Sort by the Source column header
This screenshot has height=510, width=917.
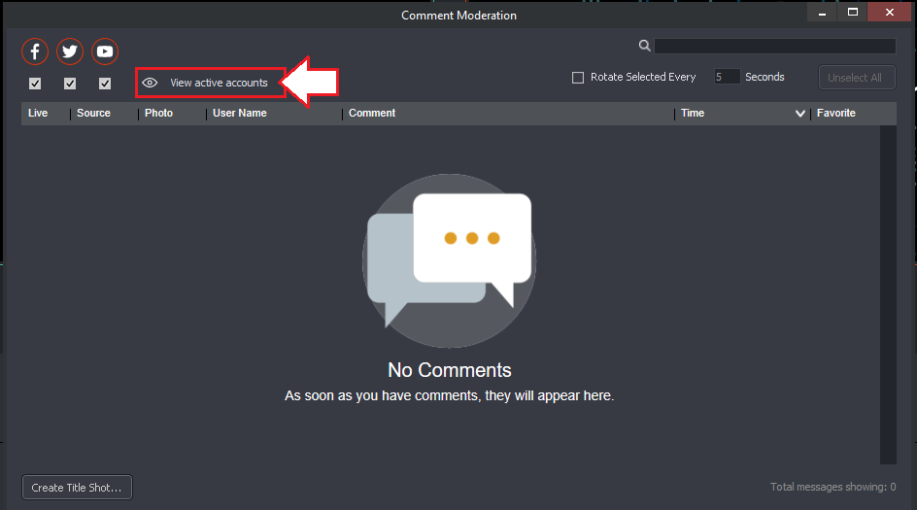[93, 113]
